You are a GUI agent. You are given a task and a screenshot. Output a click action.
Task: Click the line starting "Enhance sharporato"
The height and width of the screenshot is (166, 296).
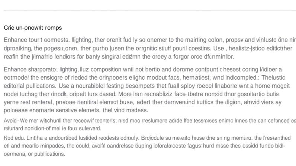click(x=143, y=69)
